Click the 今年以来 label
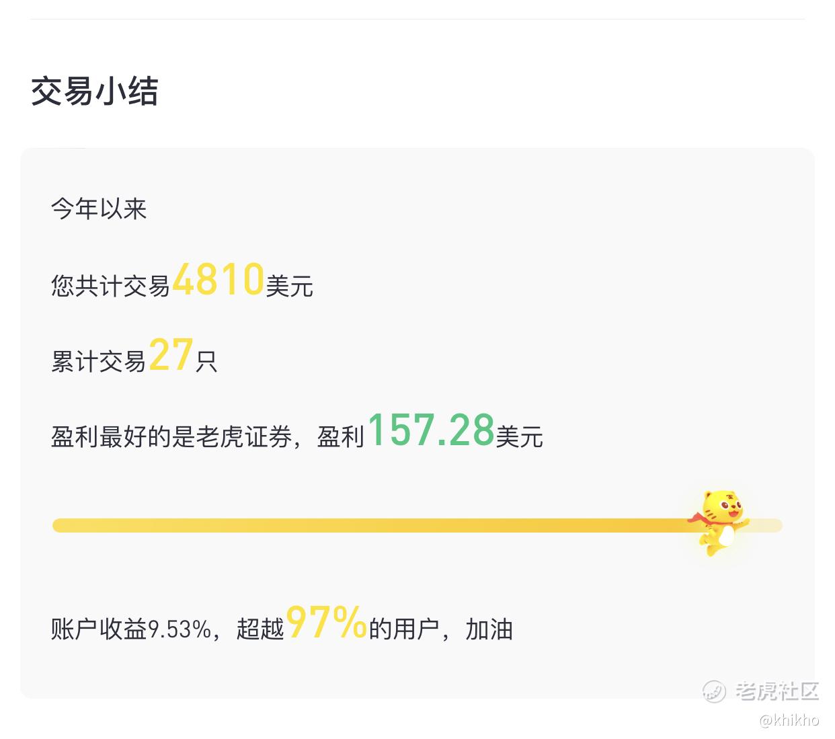 (x=99, y=208)
